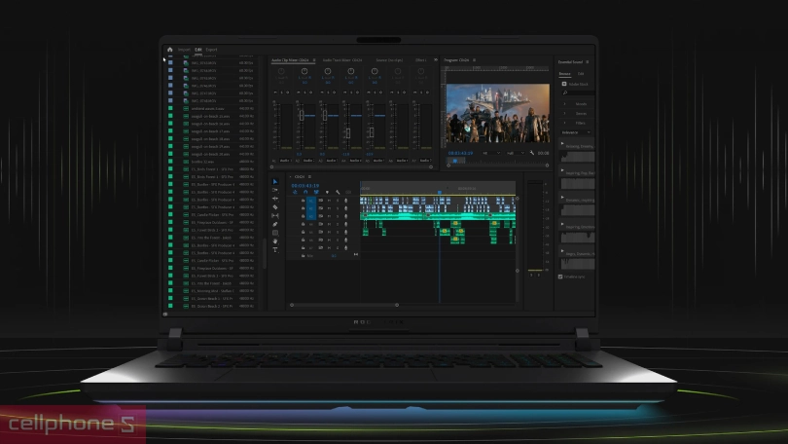The image size is (788, 444).
Task: Expand the Genres category
Action: click(x=564, y=114)
